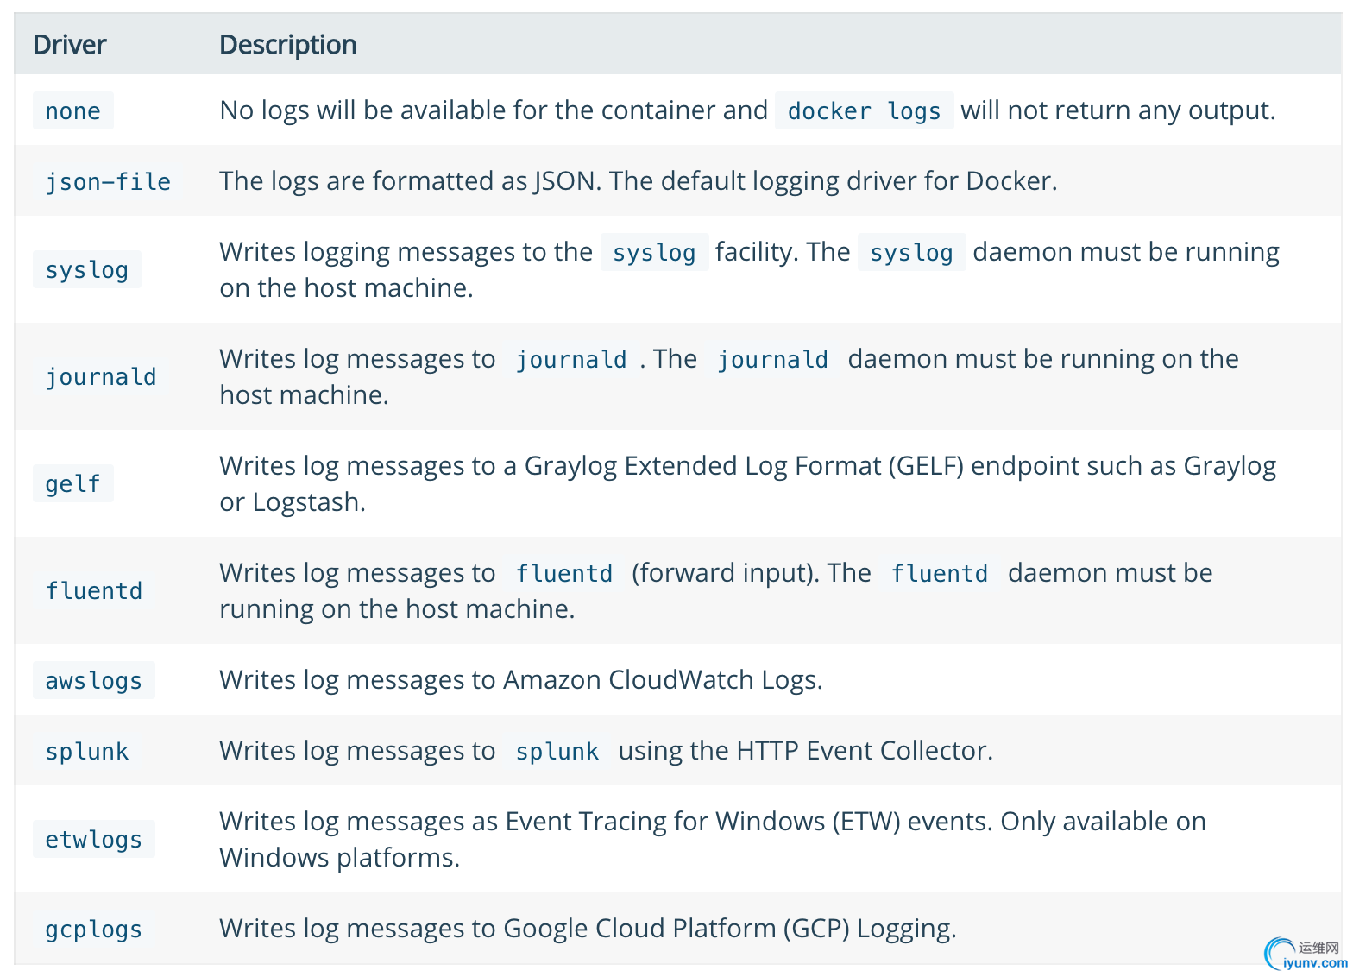
Task: Click the docker logs inline code
Action: coord(864,110)
